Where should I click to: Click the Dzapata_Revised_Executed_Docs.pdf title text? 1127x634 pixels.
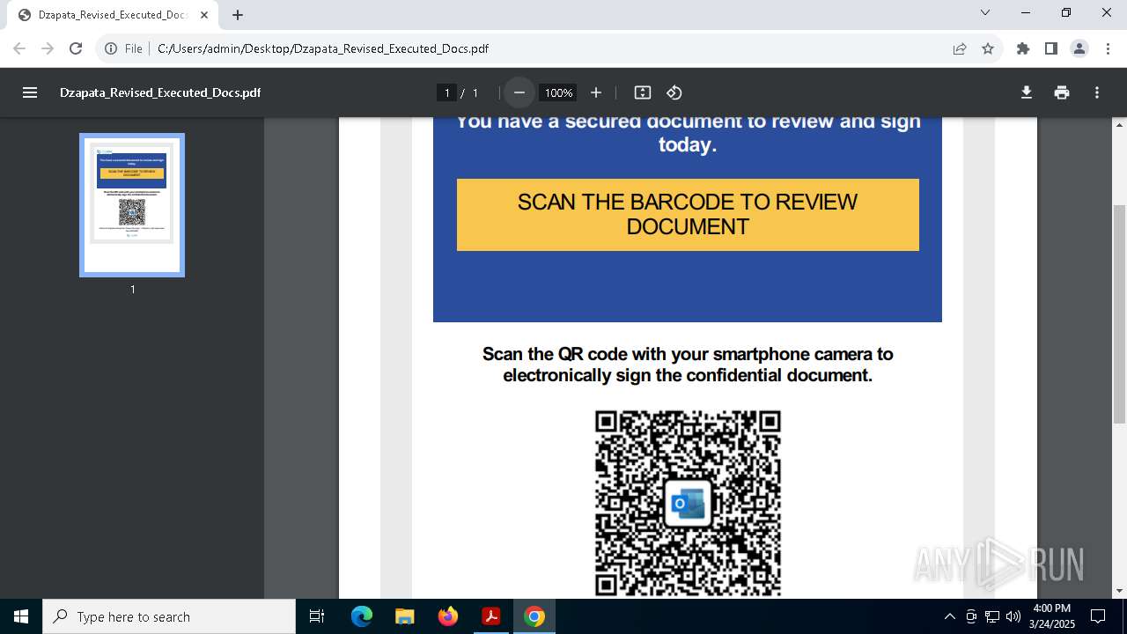pyautogui.click(x=160, y=92)
